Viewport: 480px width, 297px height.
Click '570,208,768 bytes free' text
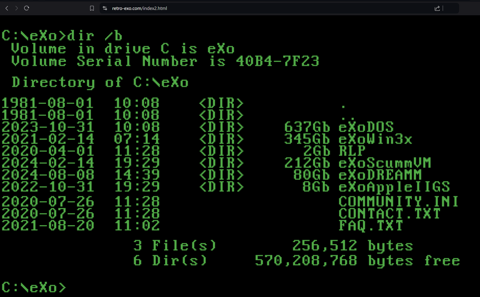click(x=357, y=261)
